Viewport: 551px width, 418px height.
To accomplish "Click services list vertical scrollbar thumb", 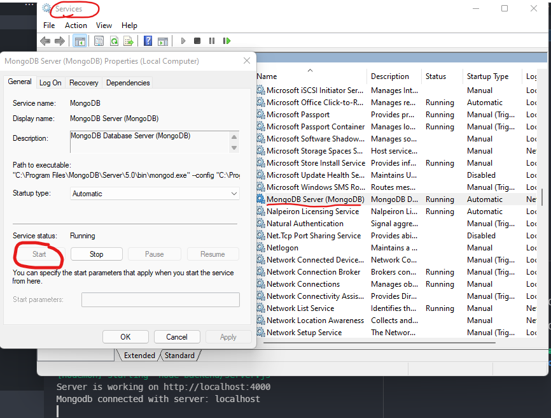I will click(542, 198).
